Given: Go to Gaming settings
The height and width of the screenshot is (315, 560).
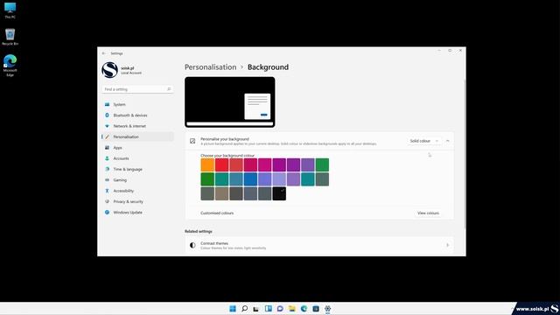Looking at the screenshot, I should 137,180.
